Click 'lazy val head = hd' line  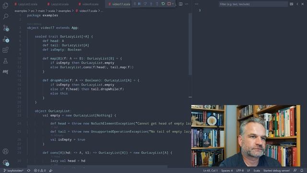coord(68,161)
